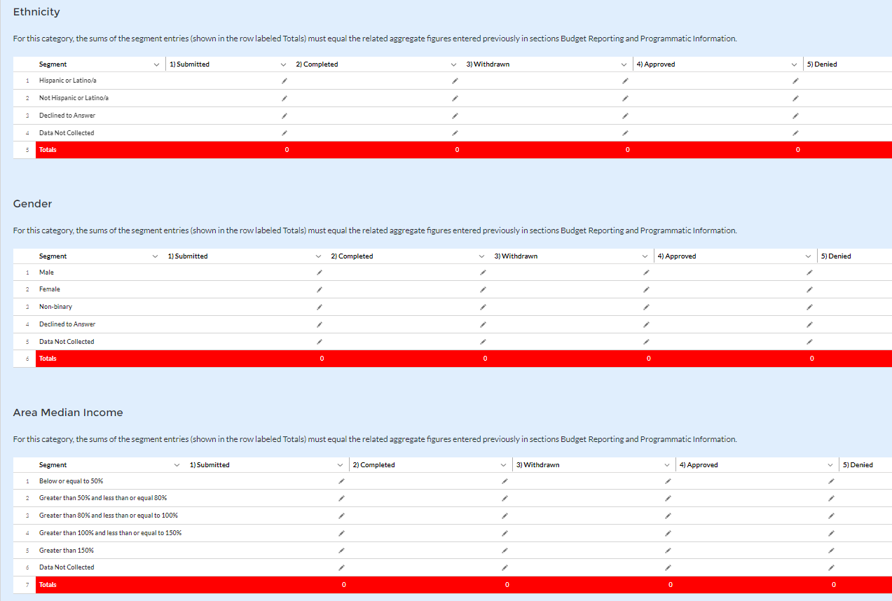Viewport: 892px width, 601px height.
Task: Edit Approved value for Non-binary row
Action: point(809,307)
